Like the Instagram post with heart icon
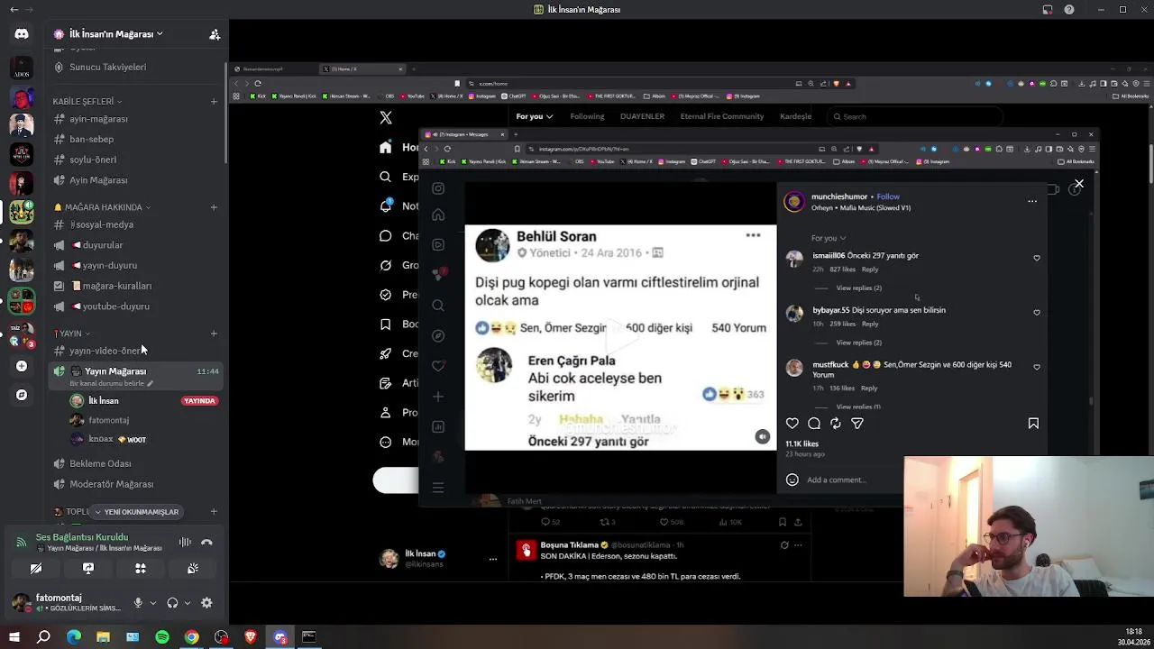 [x=792, y=424]
